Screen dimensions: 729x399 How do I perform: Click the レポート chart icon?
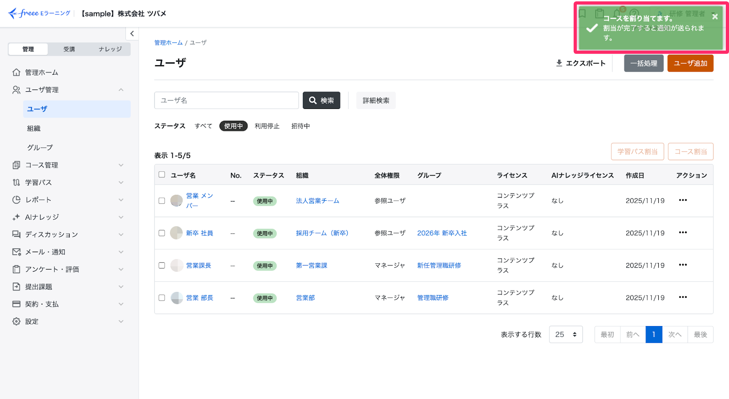tap(16, 200)
